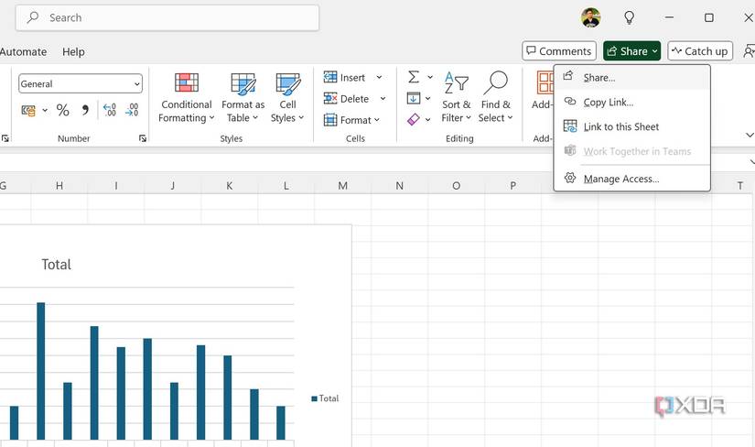The image size is (755, 447).
Task: Select Manage Access... option
Action: [x=631, y=179]
